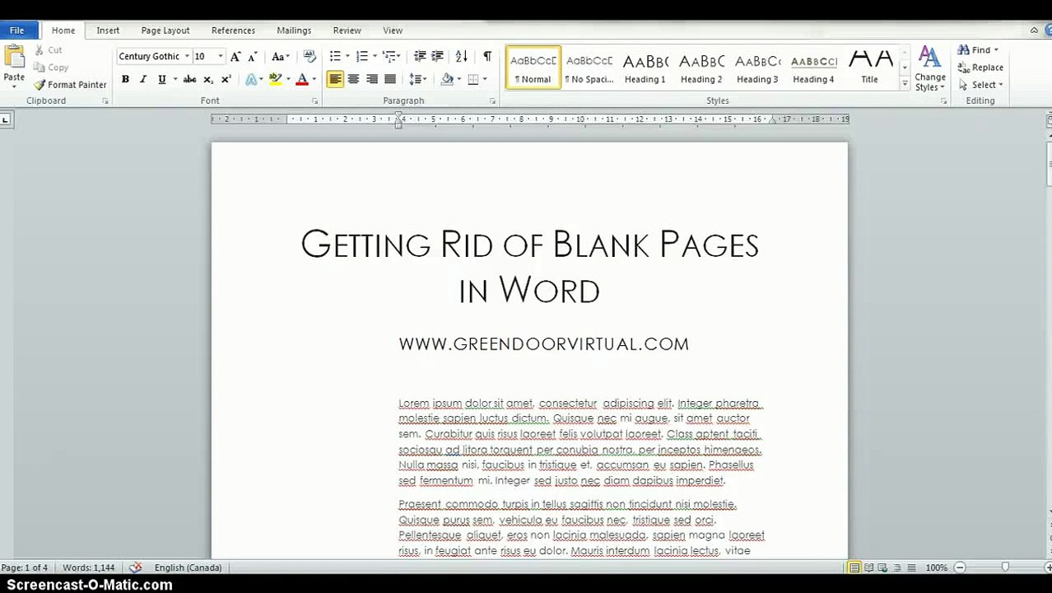Image resolution: width=1052 pixels, height=593 pixels.
Task: Apply subscript formatting
Action: coord(208,79)
